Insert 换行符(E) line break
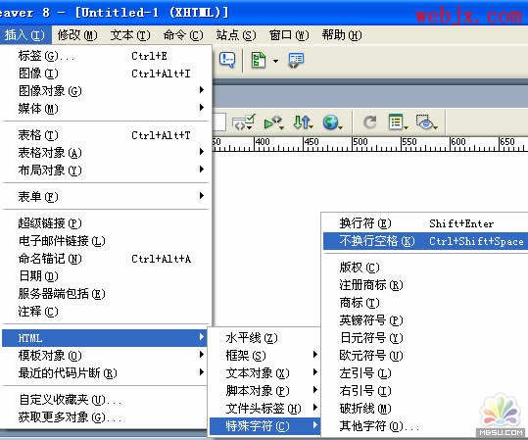Screen dimensions: 528x440 tap(425, 223)
